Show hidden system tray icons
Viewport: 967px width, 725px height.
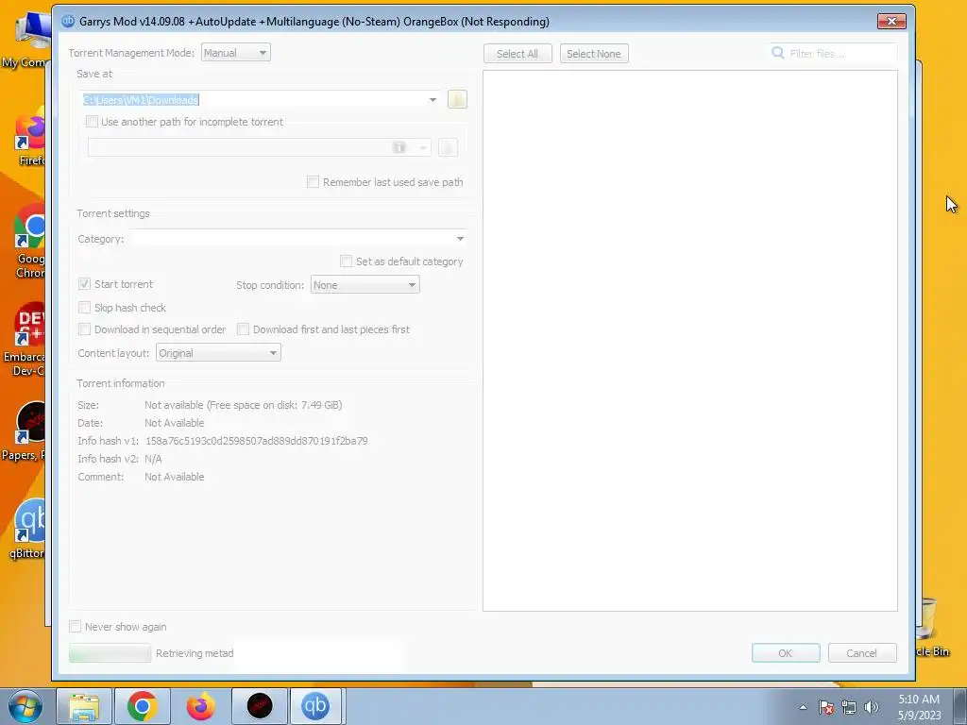(803, 707)
